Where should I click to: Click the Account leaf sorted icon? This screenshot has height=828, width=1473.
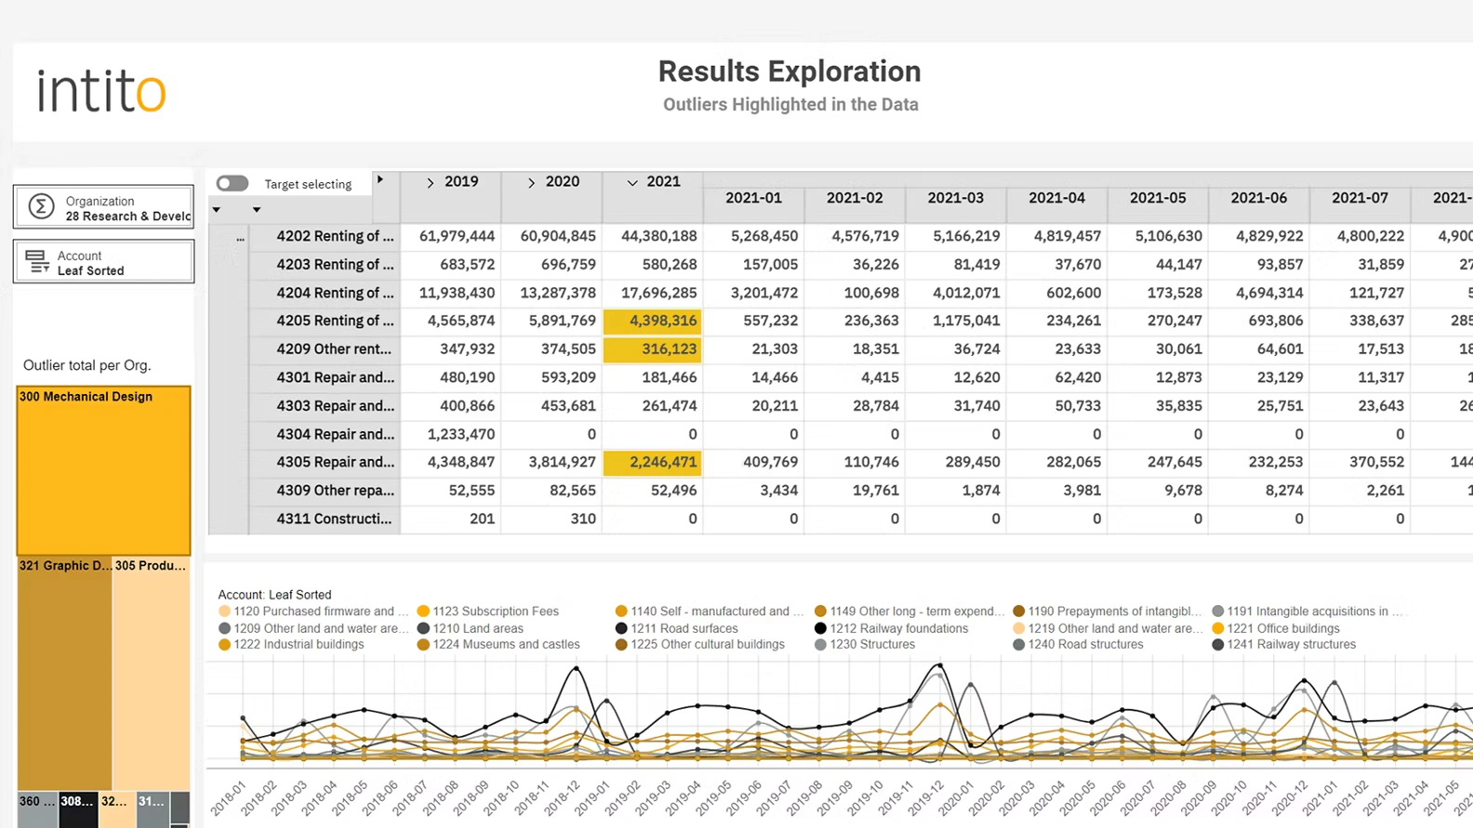37,262
